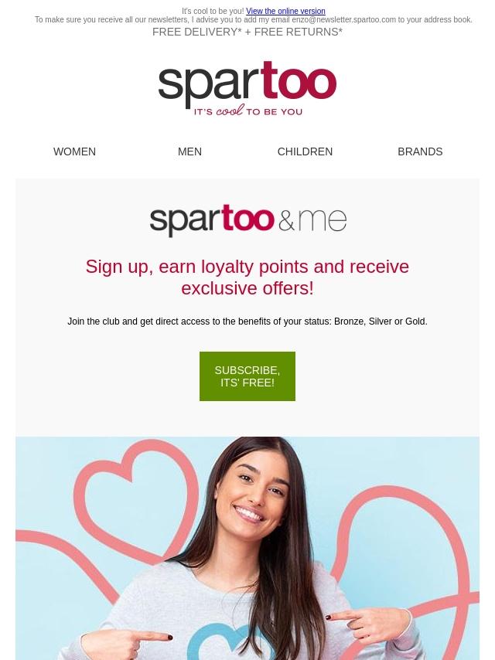The height and width of the screenshot is (660, 495).
Task: Click the smiling woman's face in the photo
Action: tap(253, 492)
